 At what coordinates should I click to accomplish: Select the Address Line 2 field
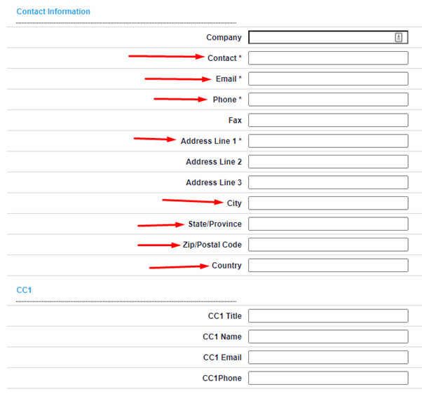(328, 162)
